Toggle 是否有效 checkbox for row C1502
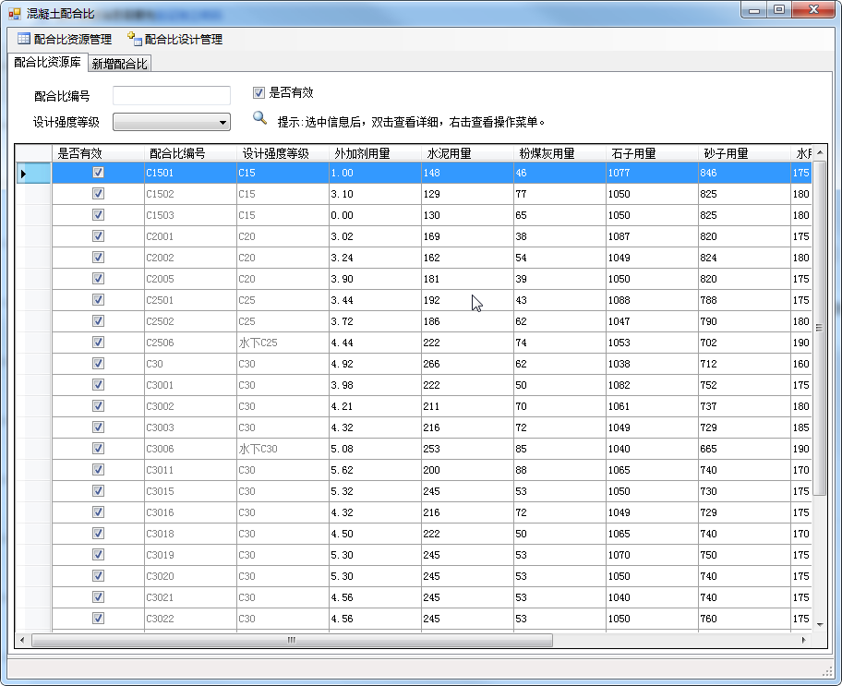Image resolution: width=842 pixels, height=686 pixels. click(98, 194)
